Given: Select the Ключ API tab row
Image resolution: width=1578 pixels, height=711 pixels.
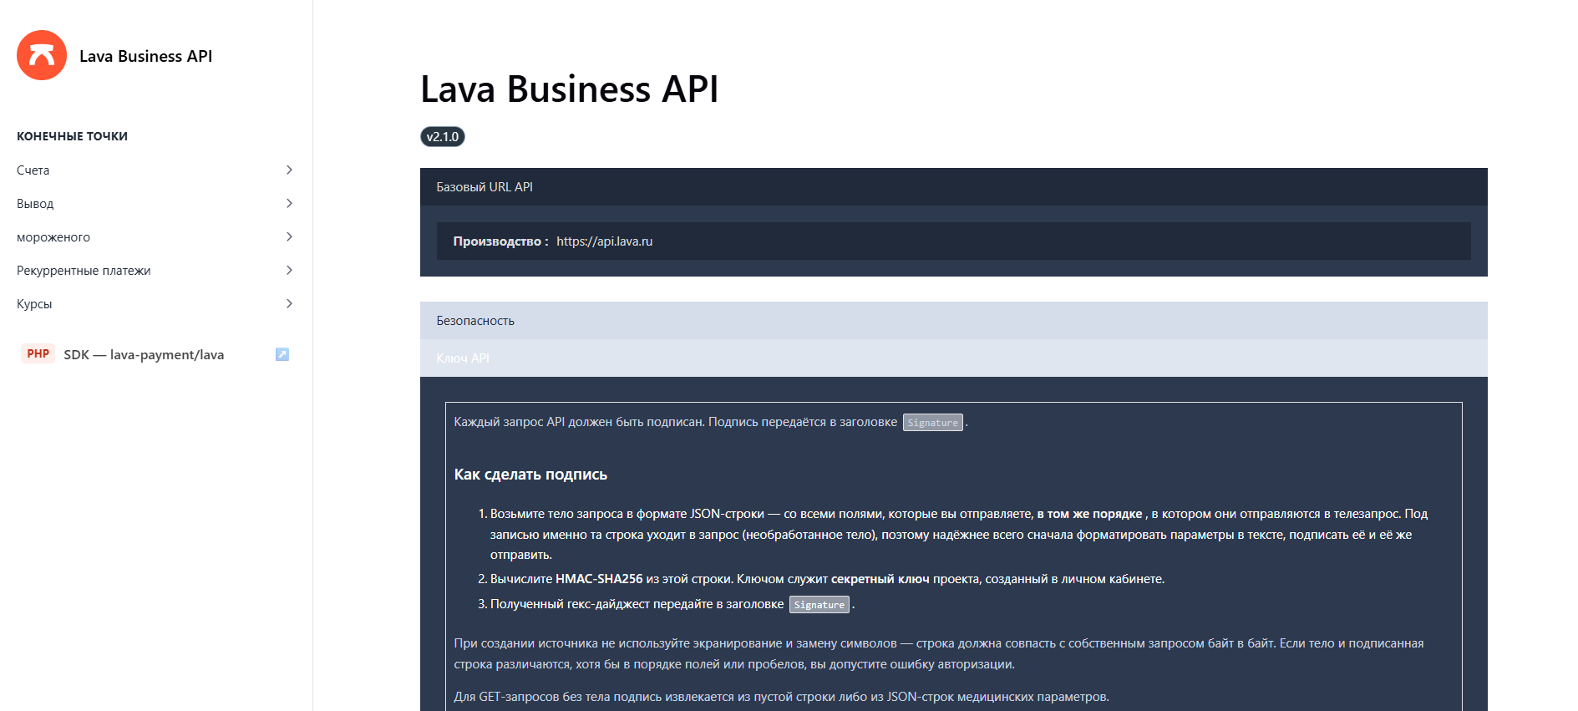Looking at the screenshot, I should tap(953, 358).
